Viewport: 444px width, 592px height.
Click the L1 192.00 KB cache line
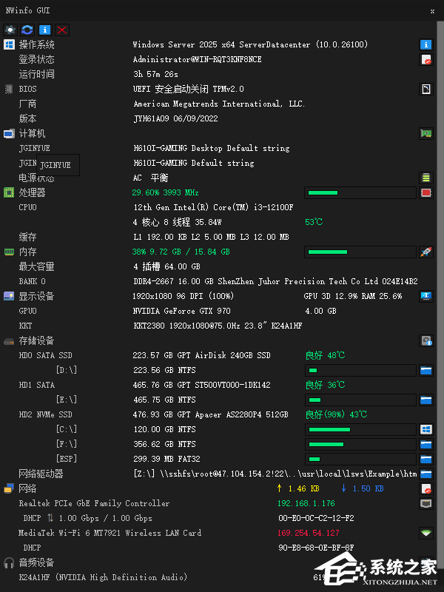211,237
